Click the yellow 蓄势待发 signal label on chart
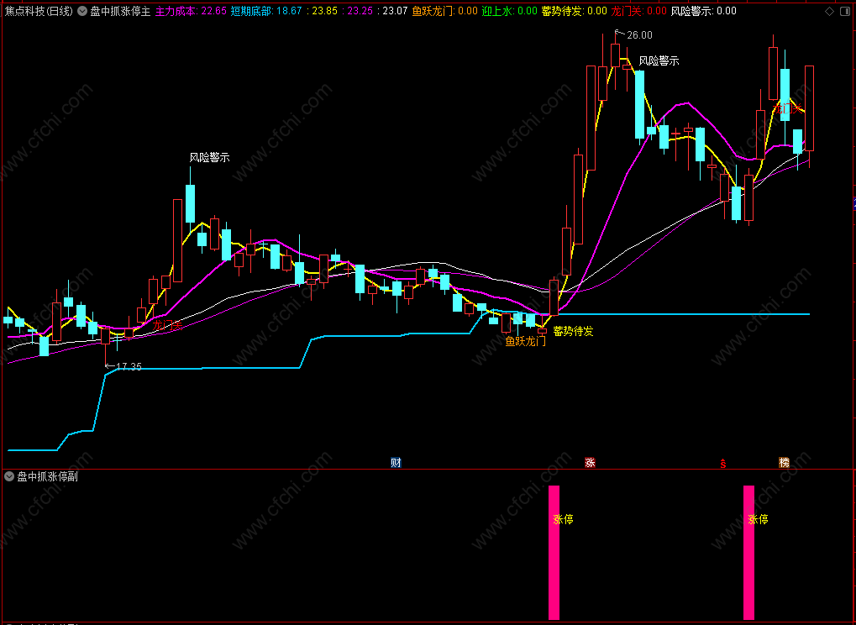The height and width of the screenshot is (625, 856). pos(573,331)
